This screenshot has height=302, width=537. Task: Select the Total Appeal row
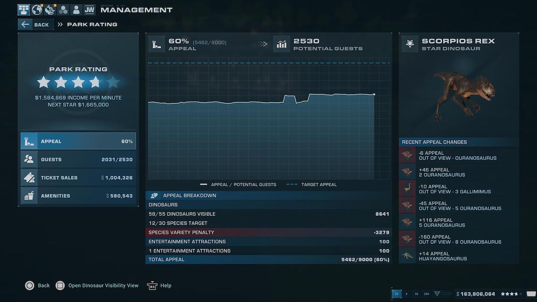pyautogui.click(x=269, y=260)
